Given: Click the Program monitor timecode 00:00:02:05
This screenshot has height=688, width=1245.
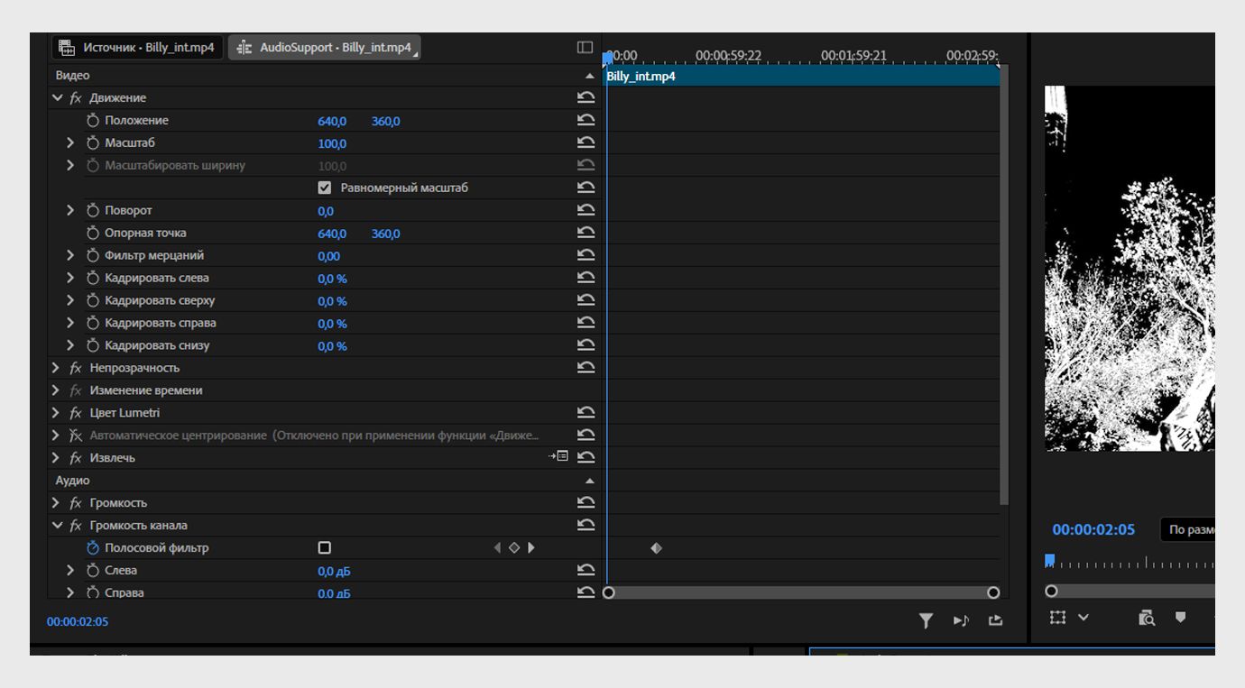Looking at the screenshot, I should pyautogui.click(x=1093, y=529).
